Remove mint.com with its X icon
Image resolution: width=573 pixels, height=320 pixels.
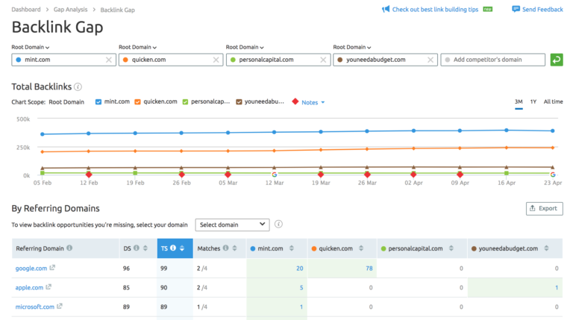108,60
